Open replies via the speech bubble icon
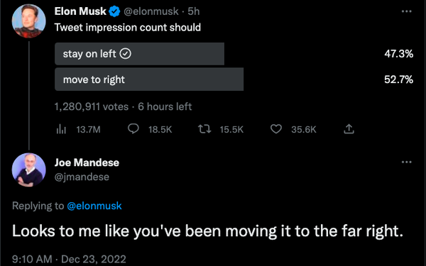426x266 pixels. pos(133,129)
